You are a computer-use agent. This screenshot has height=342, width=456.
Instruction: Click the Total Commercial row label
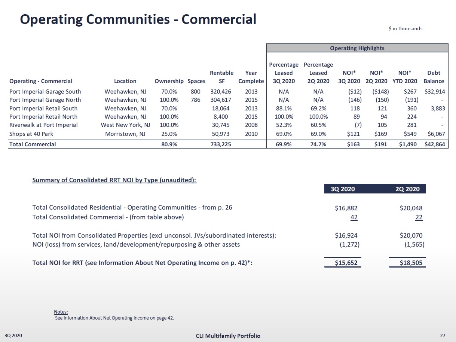[33, 144]
